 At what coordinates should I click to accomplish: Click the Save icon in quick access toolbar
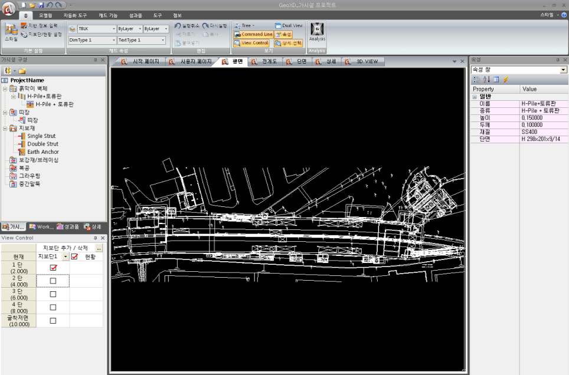tap(40, 5)
